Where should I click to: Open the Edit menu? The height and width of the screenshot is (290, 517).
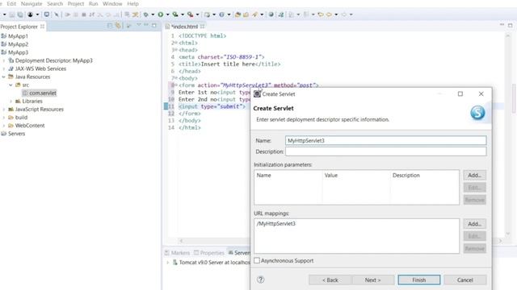coord(11,4)
